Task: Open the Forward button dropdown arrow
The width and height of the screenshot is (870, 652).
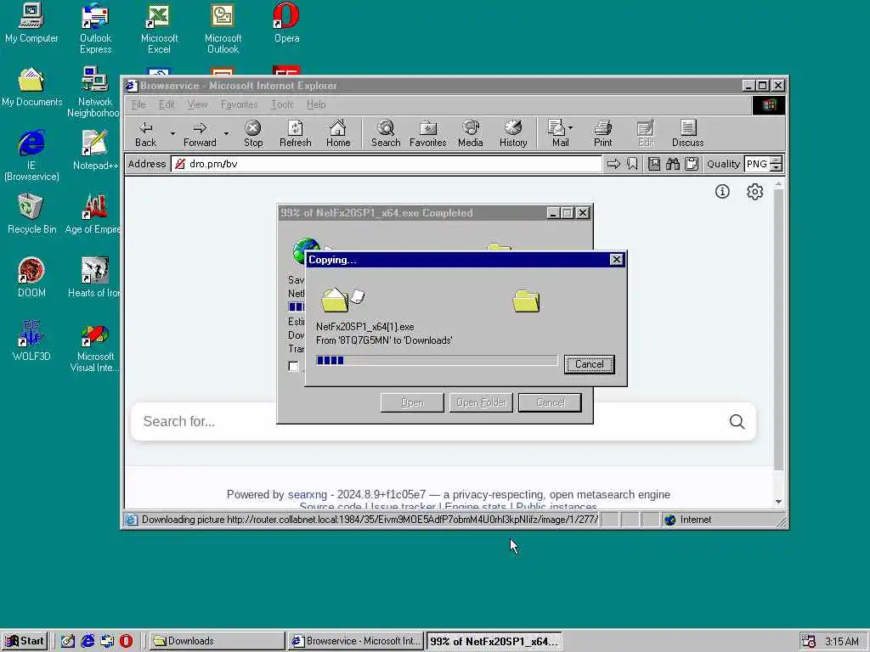Action: [226, 133]
